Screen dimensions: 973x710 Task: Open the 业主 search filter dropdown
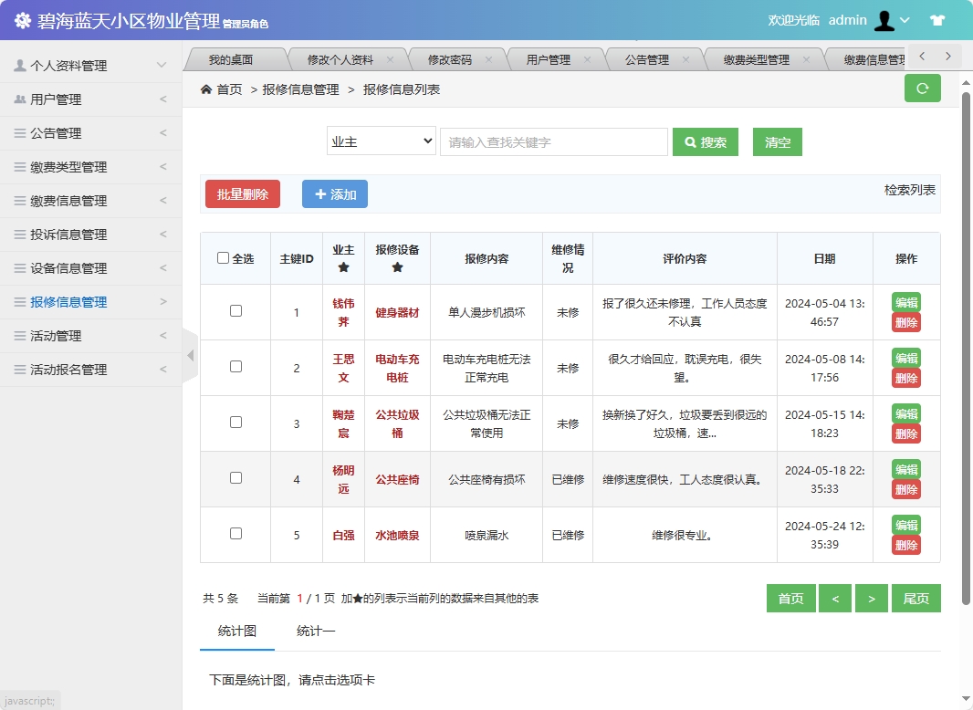[x=381, y=141]
